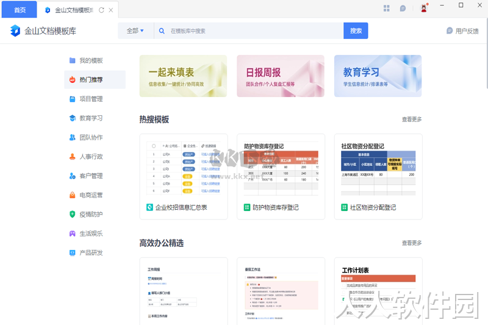Open 防护物资库存登记 template thumbnail

[x=281, y=168]
